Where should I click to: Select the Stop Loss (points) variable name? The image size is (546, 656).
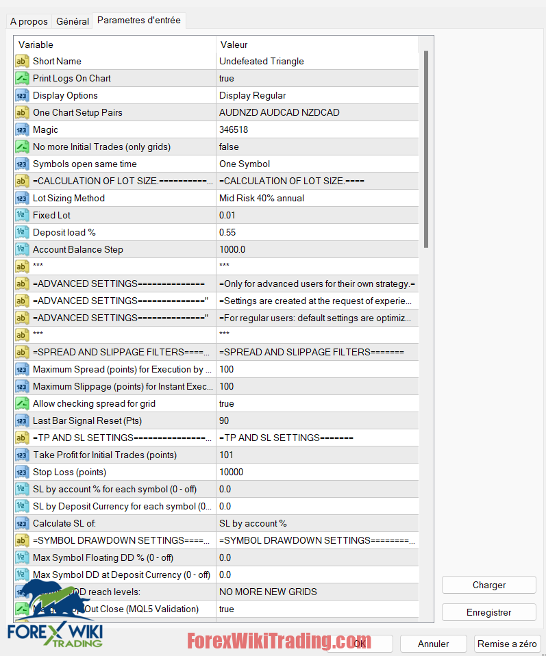69,472
